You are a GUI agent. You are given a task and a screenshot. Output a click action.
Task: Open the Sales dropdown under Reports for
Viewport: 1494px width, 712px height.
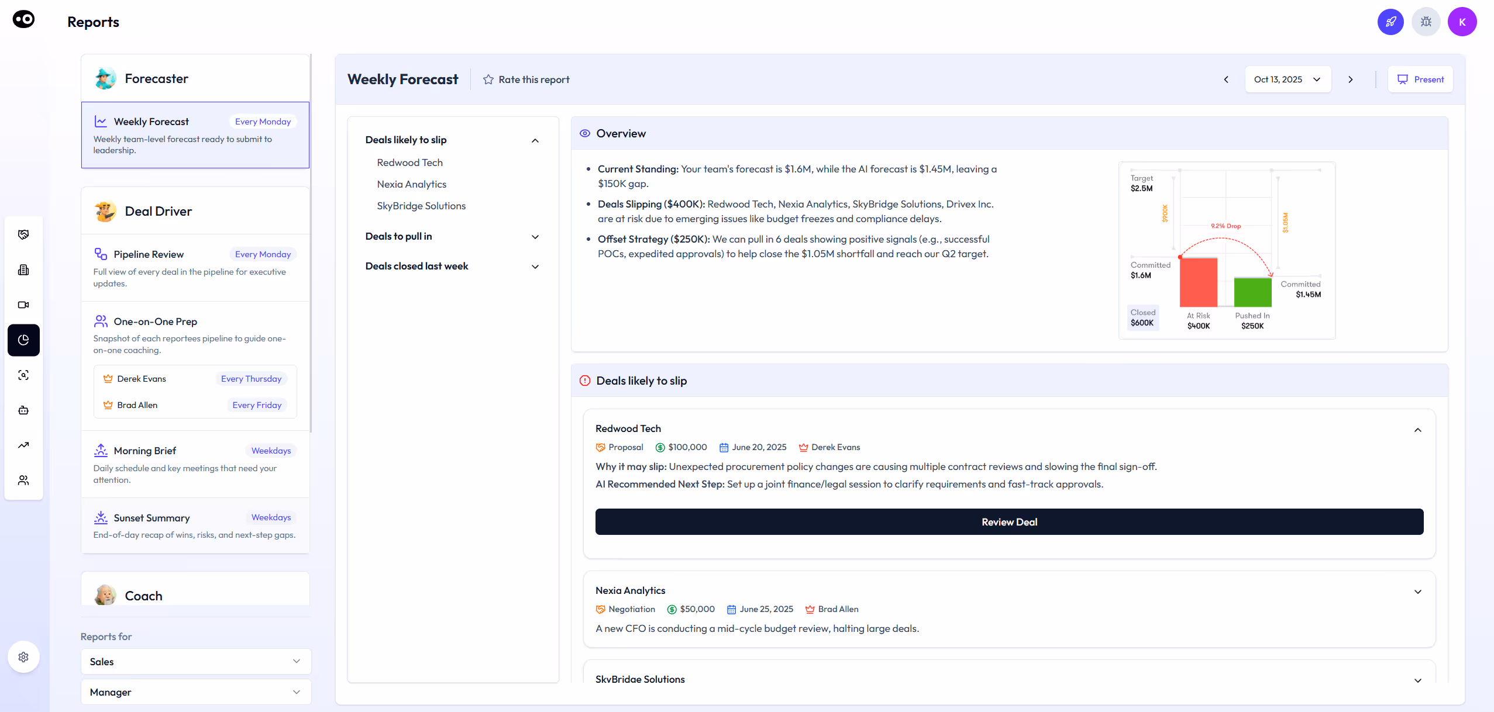195,661
